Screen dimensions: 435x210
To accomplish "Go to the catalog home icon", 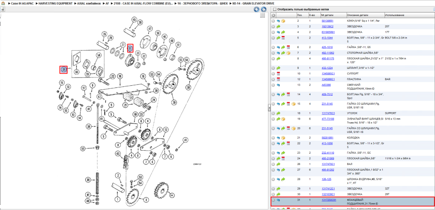I will [x=3, y=4].
